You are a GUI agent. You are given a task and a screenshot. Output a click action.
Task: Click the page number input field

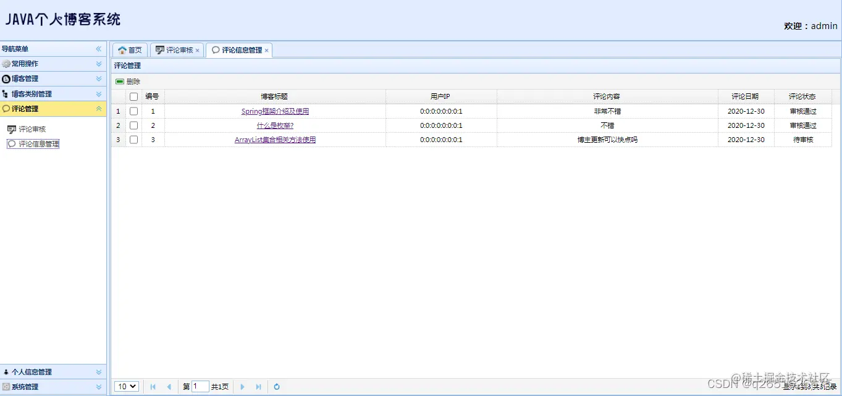click(x=200, y=387)
